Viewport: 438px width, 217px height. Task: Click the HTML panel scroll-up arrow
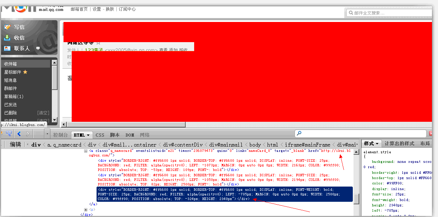point(356,152)
